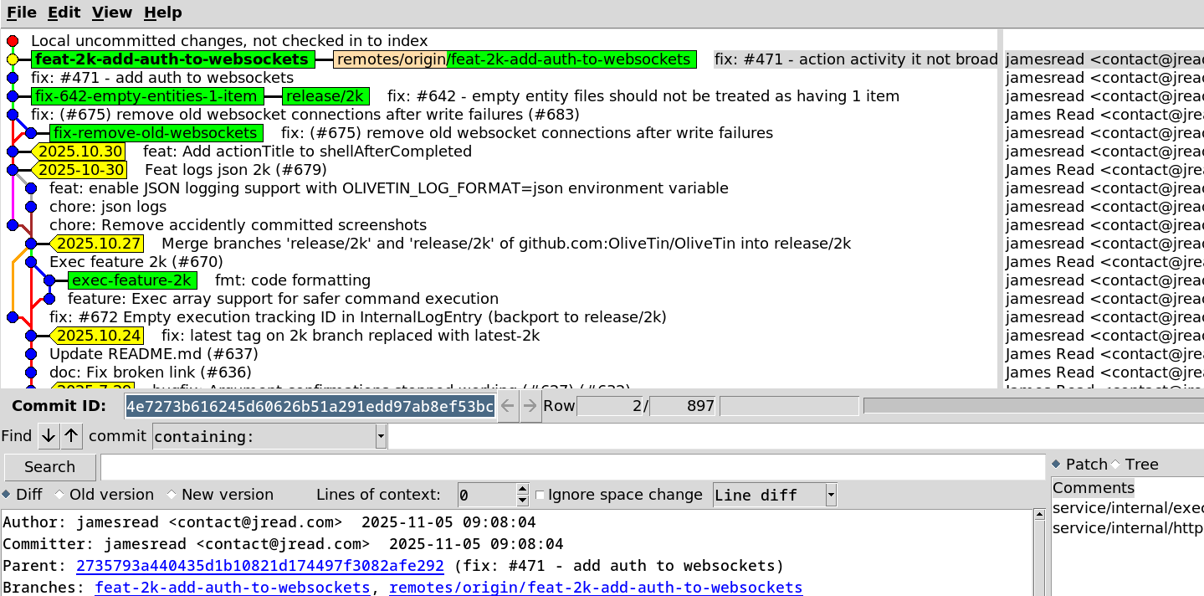
Task: Click the back arrow next to Commit ID
Action: [x=508, y=407]
